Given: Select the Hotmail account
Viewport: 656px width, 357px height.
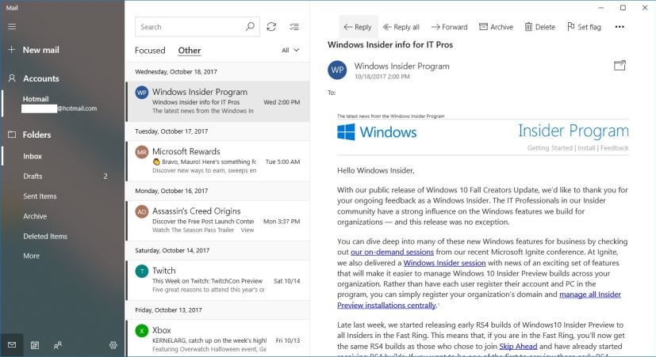Looking at the screenshot, I should [63, 104].
